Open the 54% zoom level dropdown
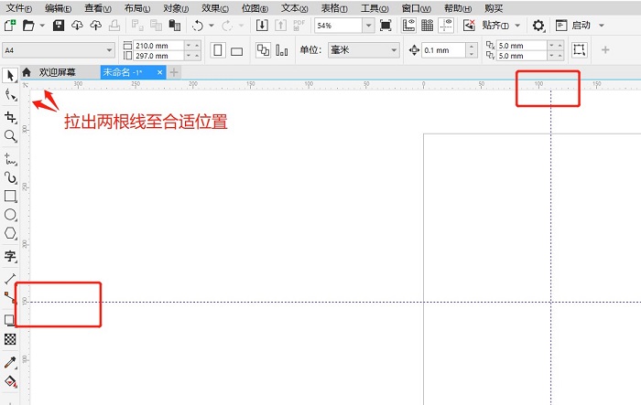The height and width of the screenshot is (405, 641). (369, 26)
